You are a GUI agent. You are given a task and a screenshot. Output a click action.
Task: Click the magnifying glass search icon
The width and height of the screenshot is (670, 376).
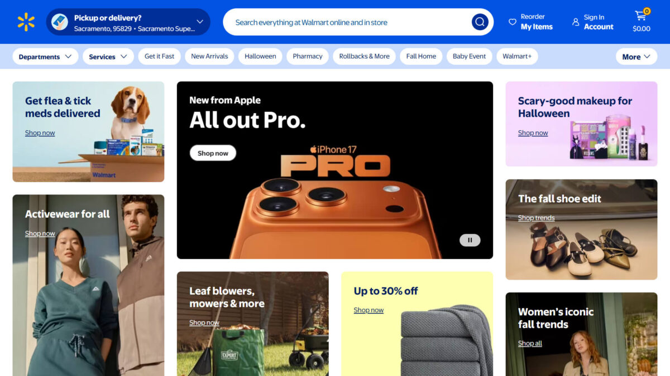(480, 22)
